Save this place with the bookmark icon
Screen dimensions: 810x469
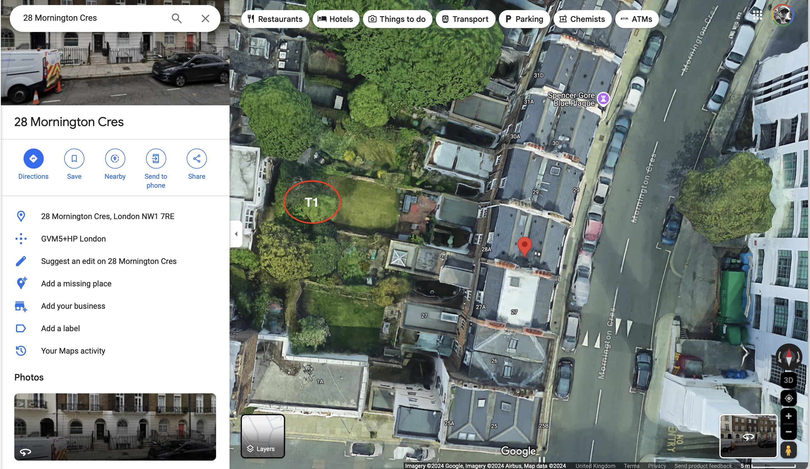click(74, 158)
